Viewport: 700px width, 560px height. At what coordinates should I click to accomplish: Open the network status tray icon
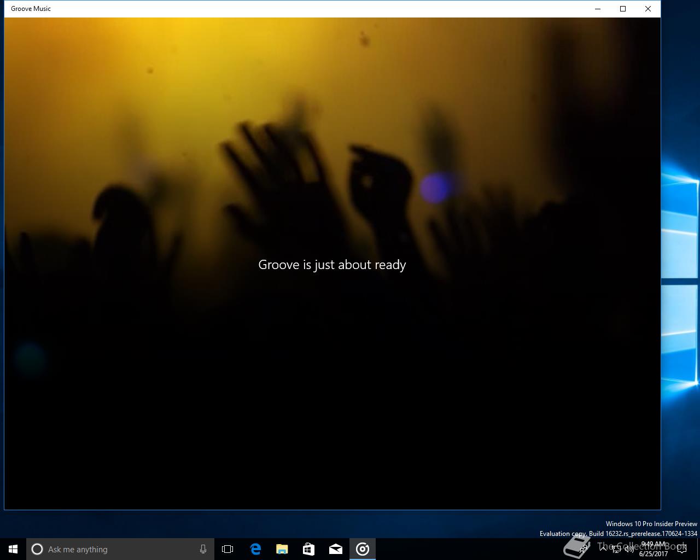[x=616, y=549]
